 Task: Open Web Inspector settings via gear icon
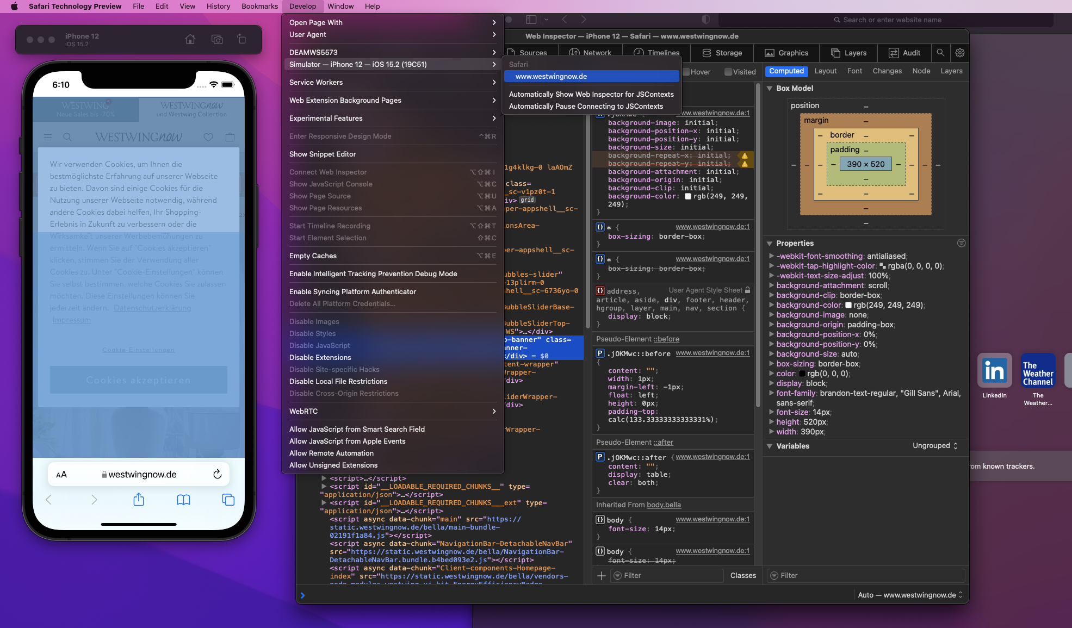(x=960, y=53)
